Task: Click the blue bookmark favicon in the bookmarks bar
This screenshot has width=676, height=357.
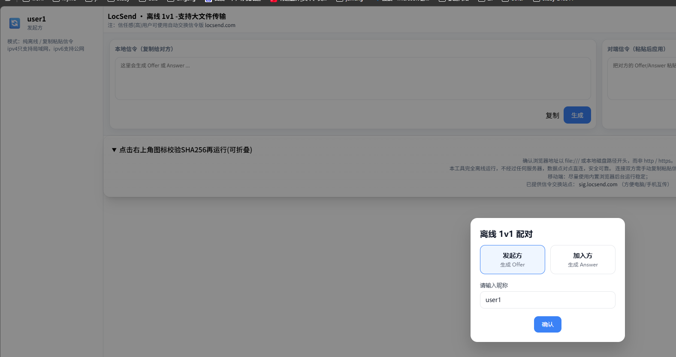Action: 208,1
